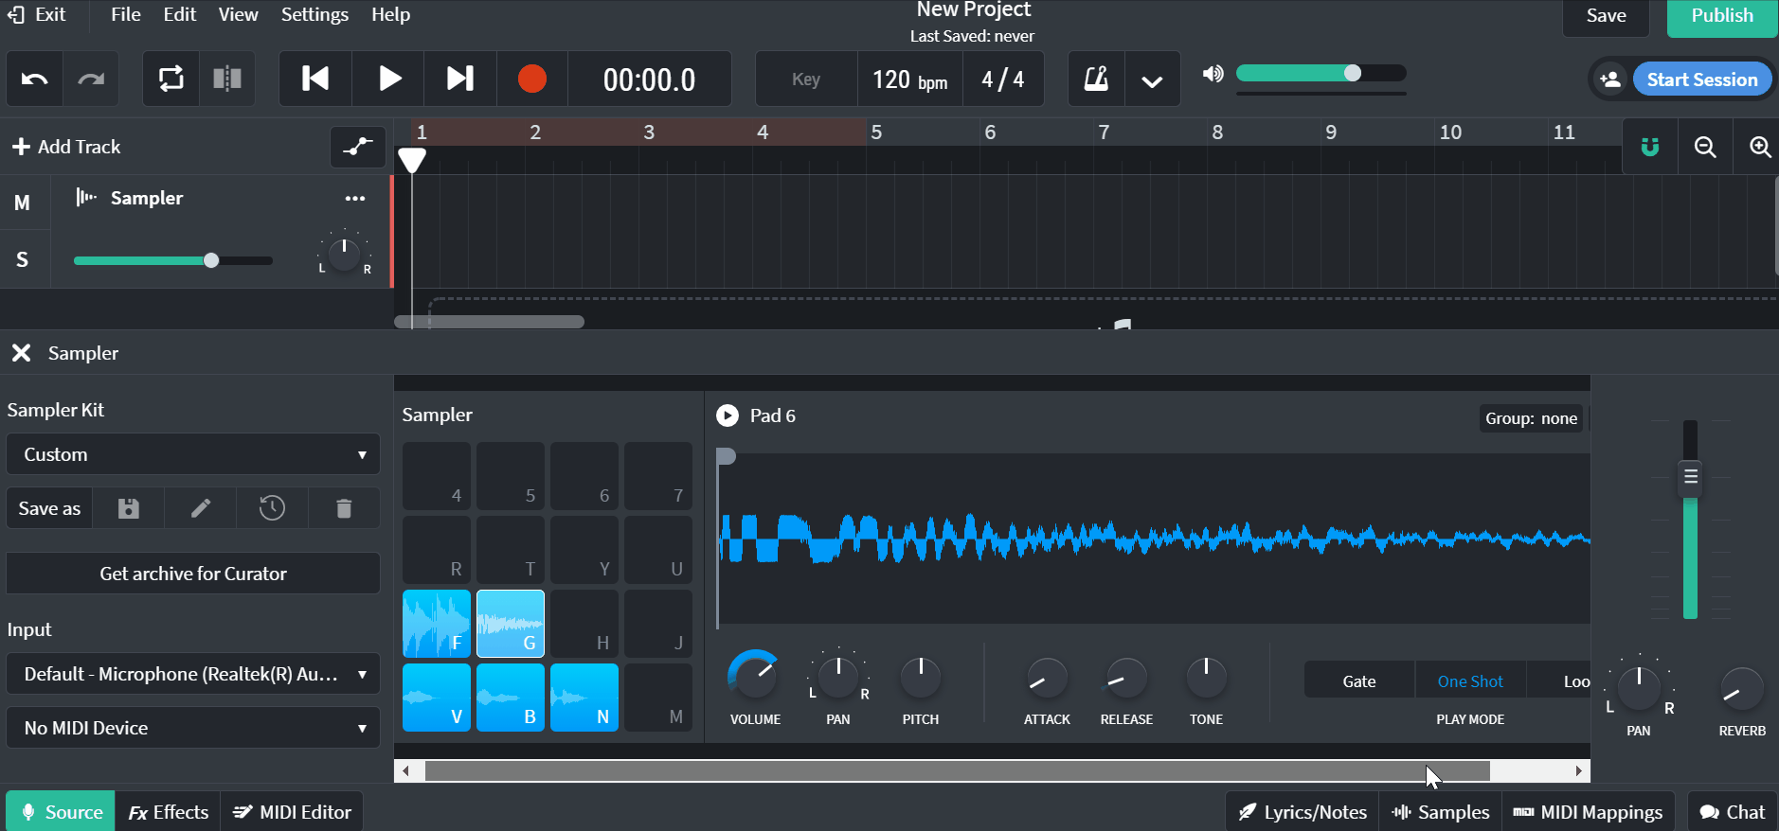Click the kit history clock icon
The height and width of the screenshot is (831, 1779).
pyautogui.click(x=272, y=508)
